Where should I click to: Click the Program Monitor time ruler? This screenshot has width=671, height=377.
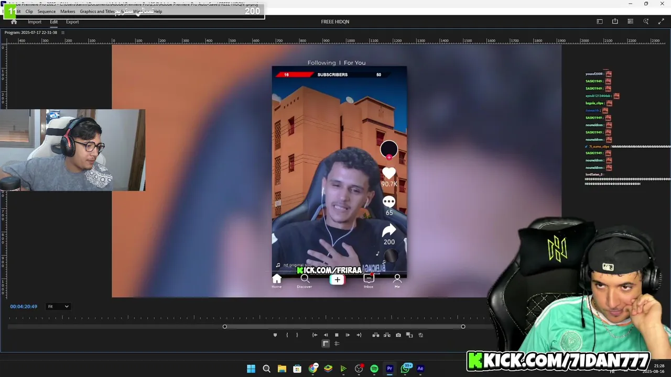pos(250,317)
